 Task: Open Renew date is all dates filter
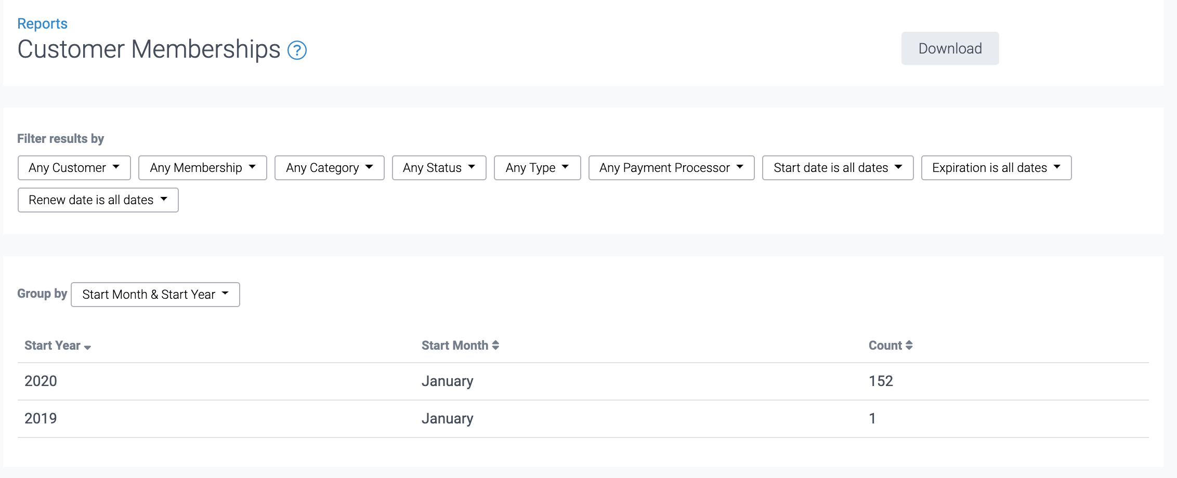tap(98, 200)
